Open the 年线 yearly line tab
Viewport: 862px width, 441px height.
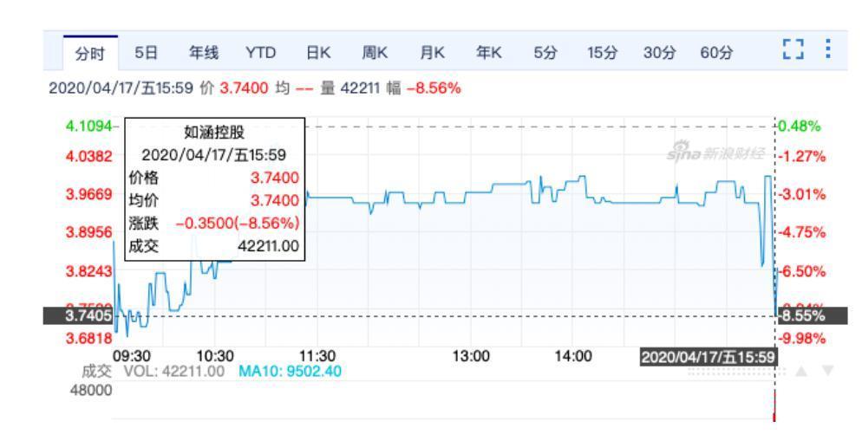click(x=204, y=54)
